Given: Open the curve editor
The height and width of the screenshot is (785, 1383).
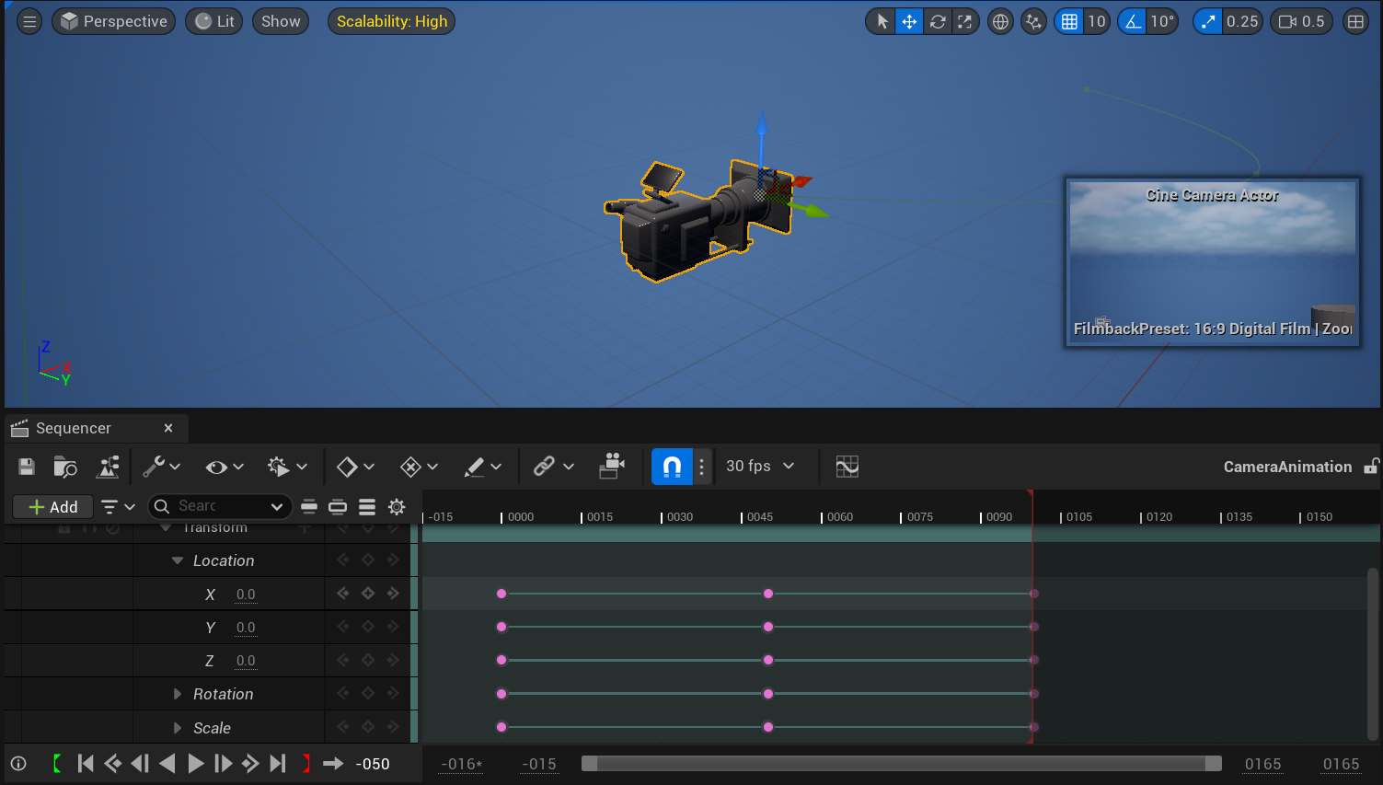Looking at the screenshot, I should point(847,467).
